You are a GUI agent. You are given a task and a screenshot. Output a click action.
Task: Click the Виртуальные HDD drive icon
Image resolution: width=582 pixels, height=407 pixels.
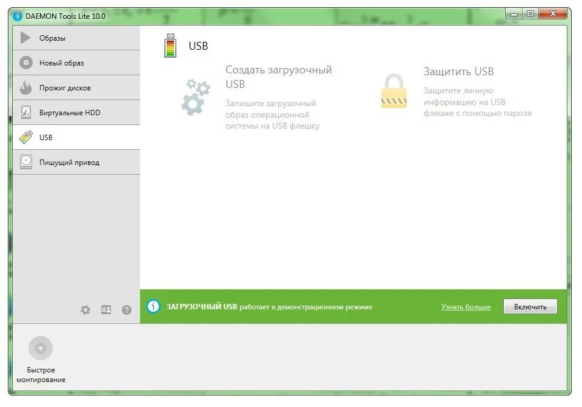pyautogui.click(x=26, y=112)
